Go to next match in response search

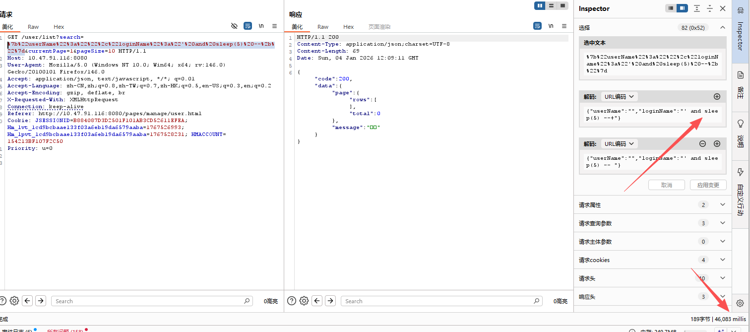[330, 301]
